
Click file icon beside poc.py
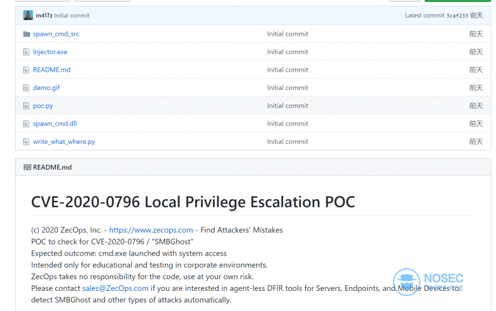click(x=26, y=106)
